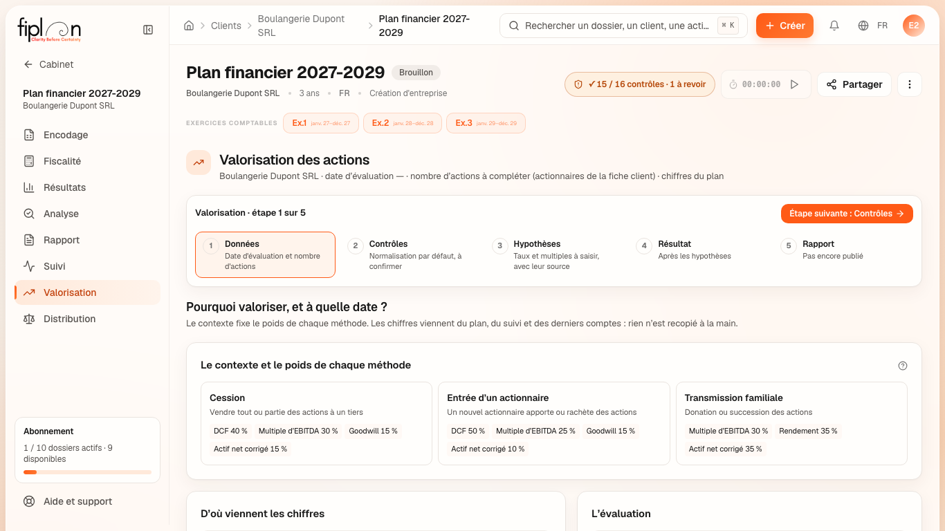Viewport: 945px width, 531px height.
Task: Open Encodage section
Action: click(87, 135)
